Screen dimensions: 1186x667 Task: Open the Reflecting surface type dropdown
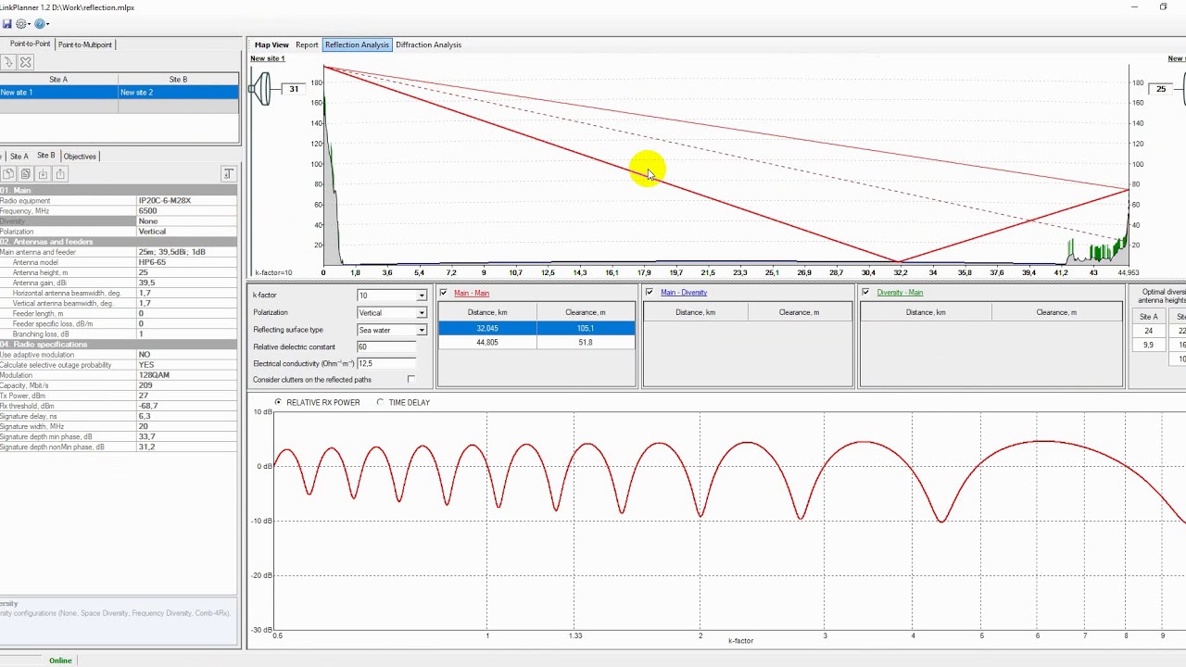click(x=422, y=330)
